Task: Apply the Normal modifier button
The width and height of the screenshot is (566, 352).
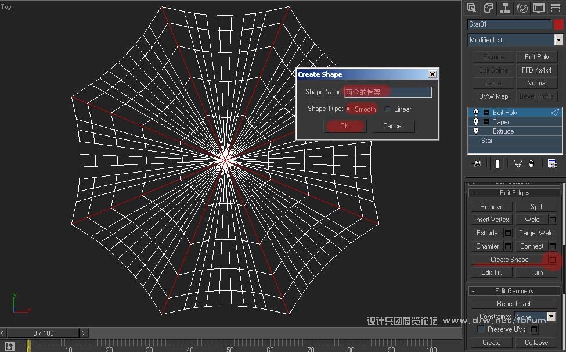Action: 536,83
